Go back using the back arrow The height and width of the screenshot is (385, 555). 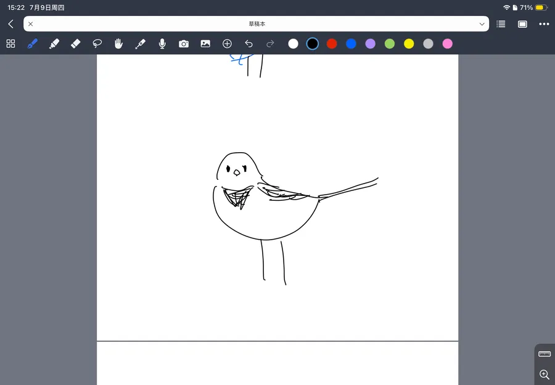(10, 24)
